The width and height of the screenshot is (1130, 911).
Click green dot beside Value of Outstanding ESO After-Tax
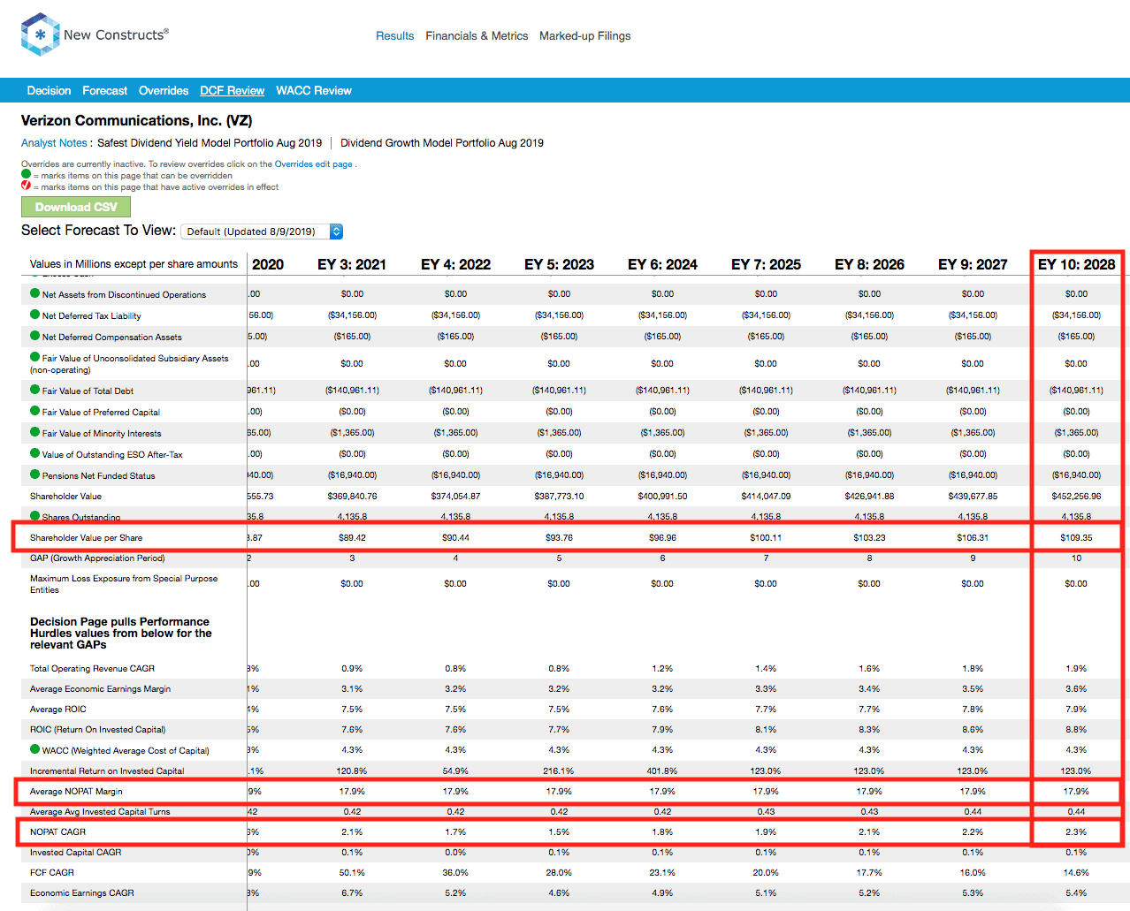tap(35, 453)
